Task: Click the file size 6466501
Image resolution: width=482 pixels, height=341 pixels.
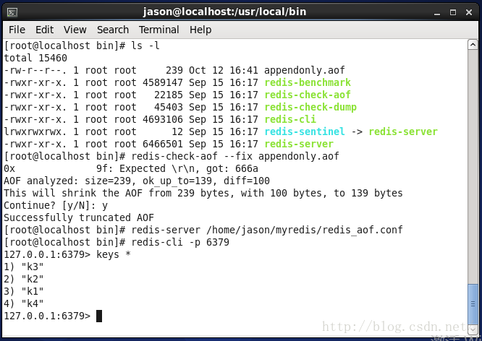Action: click(x=163, y=144)
